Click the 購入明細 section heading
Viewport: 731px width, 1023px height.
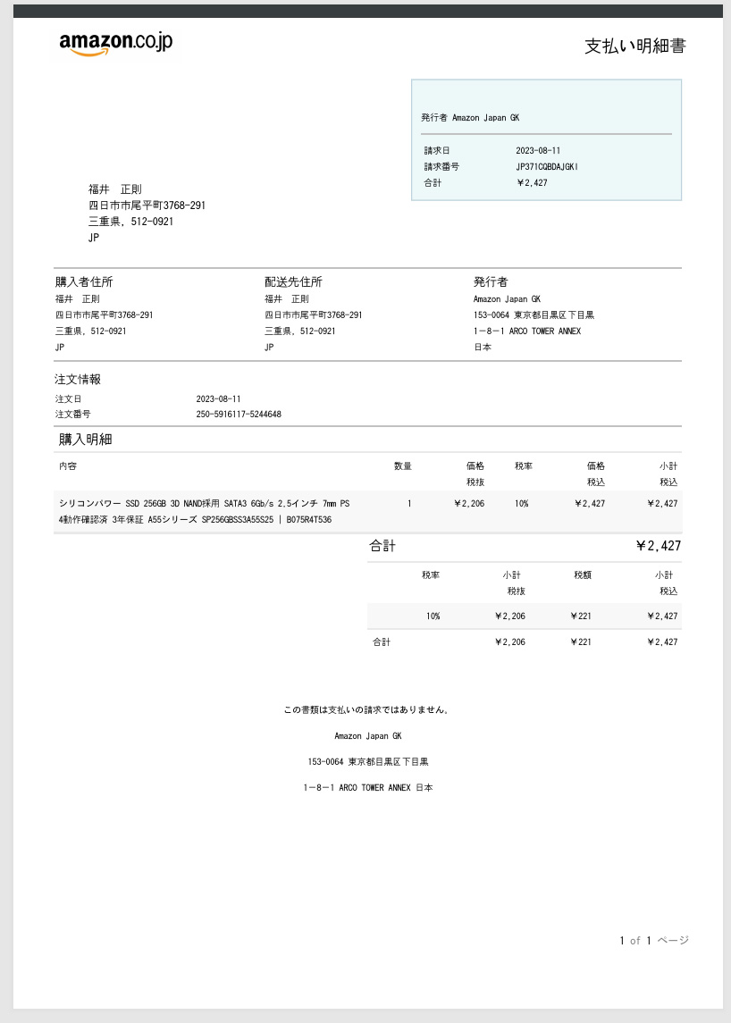click(85, 440)
